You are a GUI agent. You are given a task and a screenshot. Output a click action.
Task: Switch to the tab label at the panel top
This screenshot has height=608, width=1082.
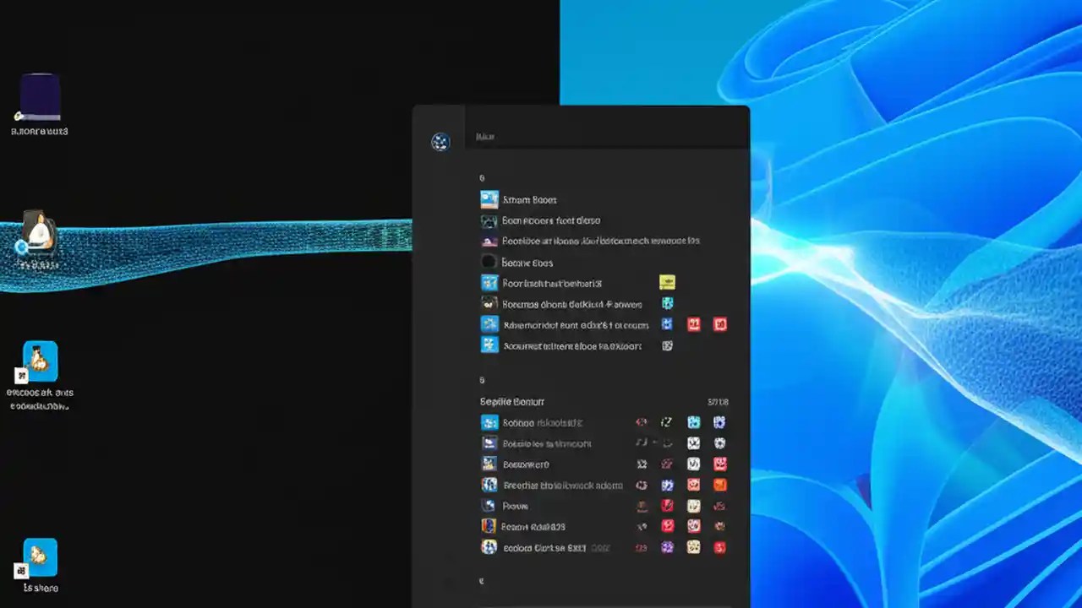point(485,136)
